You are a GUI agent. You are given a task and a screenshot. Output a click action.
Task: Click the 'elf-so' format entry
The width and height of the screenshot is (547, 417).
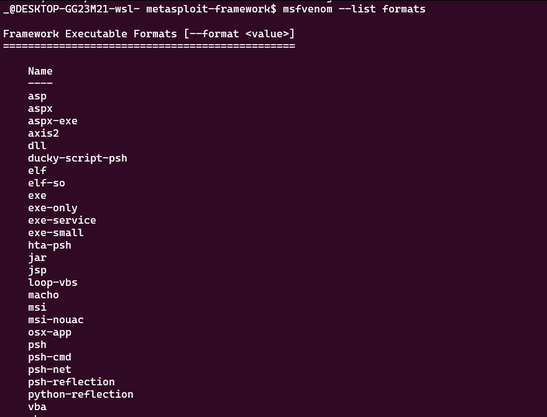(x=47, y=183)
